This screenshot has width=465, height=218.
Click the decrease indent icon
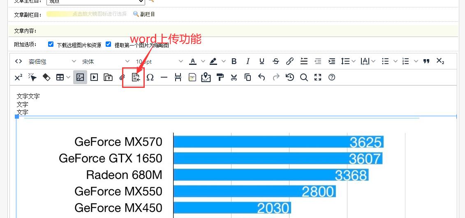coord(318,61)
